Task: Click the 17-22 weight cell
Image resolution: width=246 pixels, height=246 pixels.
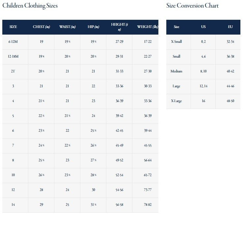Action: click(145, 42)
